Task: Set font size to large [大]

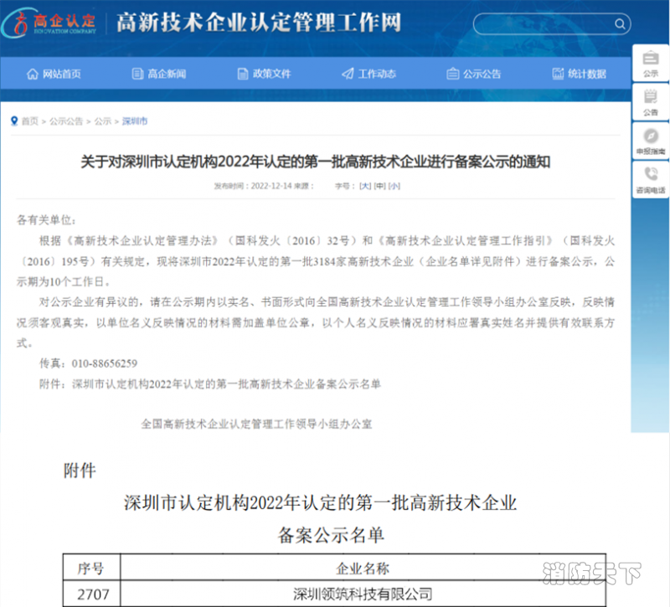Action: (365, 186)
